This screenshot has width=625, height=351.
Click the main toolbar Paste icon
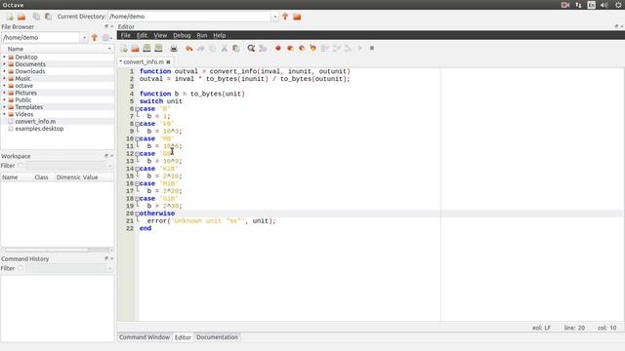tap(48, 17)
